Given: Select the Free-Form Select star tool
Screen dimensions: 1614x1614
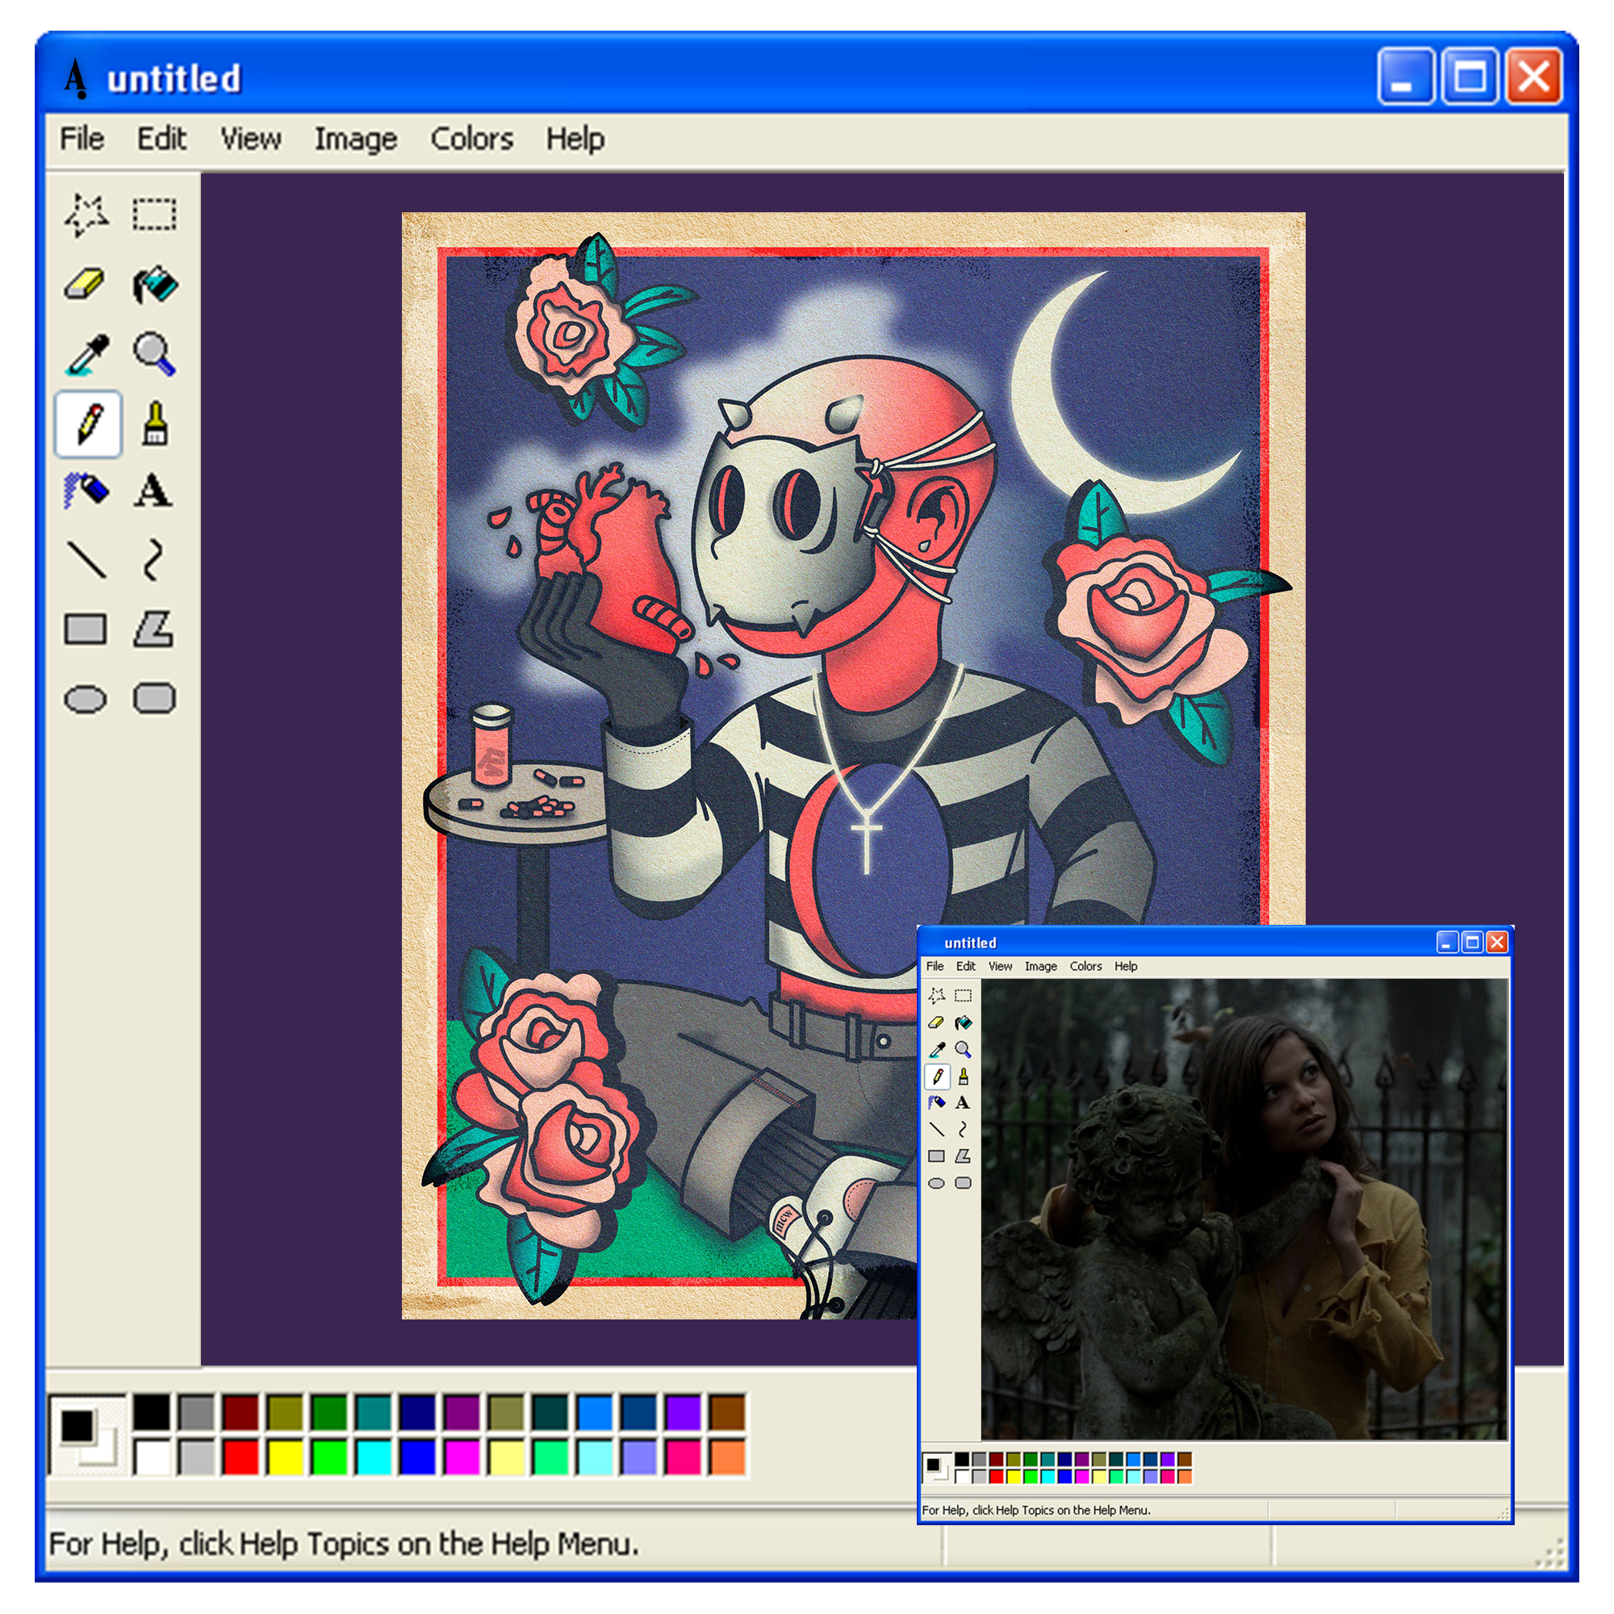Looking at the screenshot, I should point(86,215).
